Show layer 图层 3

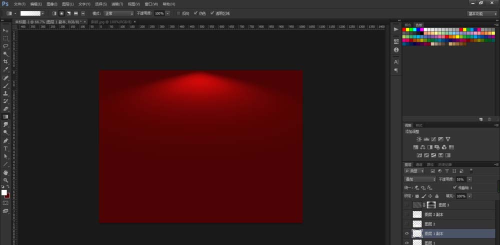click(406, 205)
